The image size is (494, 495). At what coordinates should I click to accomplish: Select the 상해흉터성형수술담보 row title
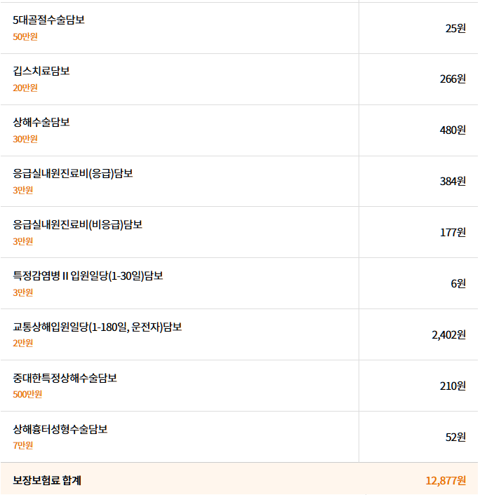[60, 429]
